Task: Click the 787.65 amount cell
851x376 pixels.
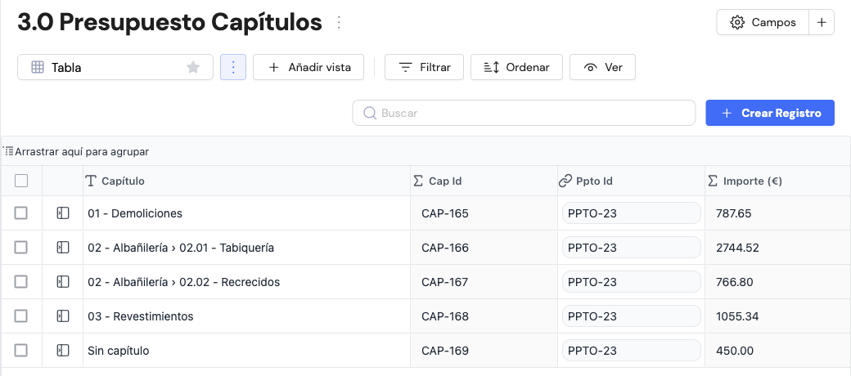Action: [778, 213]
